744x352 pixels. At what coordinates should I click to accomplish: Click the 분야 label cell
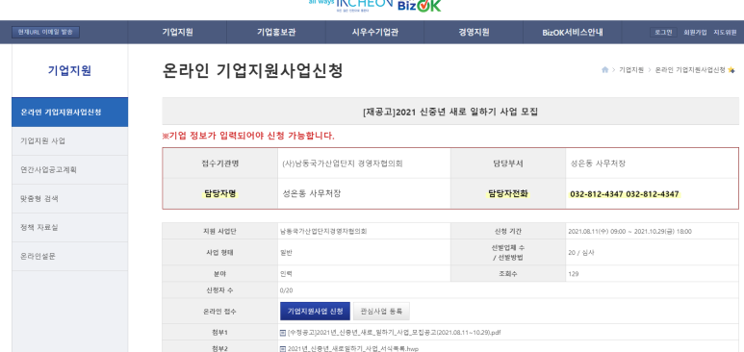pos(220,274)
